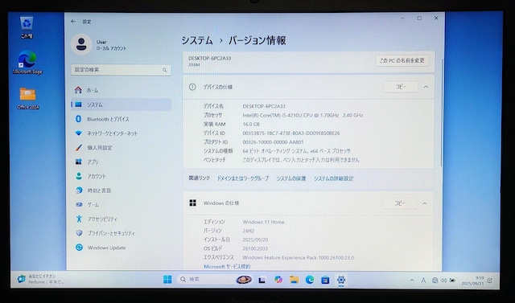Focus the 設定の検索 input field
This screenshot has width=515, height=303.
click(x=121, y=70)
